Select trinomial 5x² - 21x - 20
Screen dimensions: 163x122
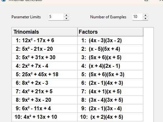pos(45,49)
